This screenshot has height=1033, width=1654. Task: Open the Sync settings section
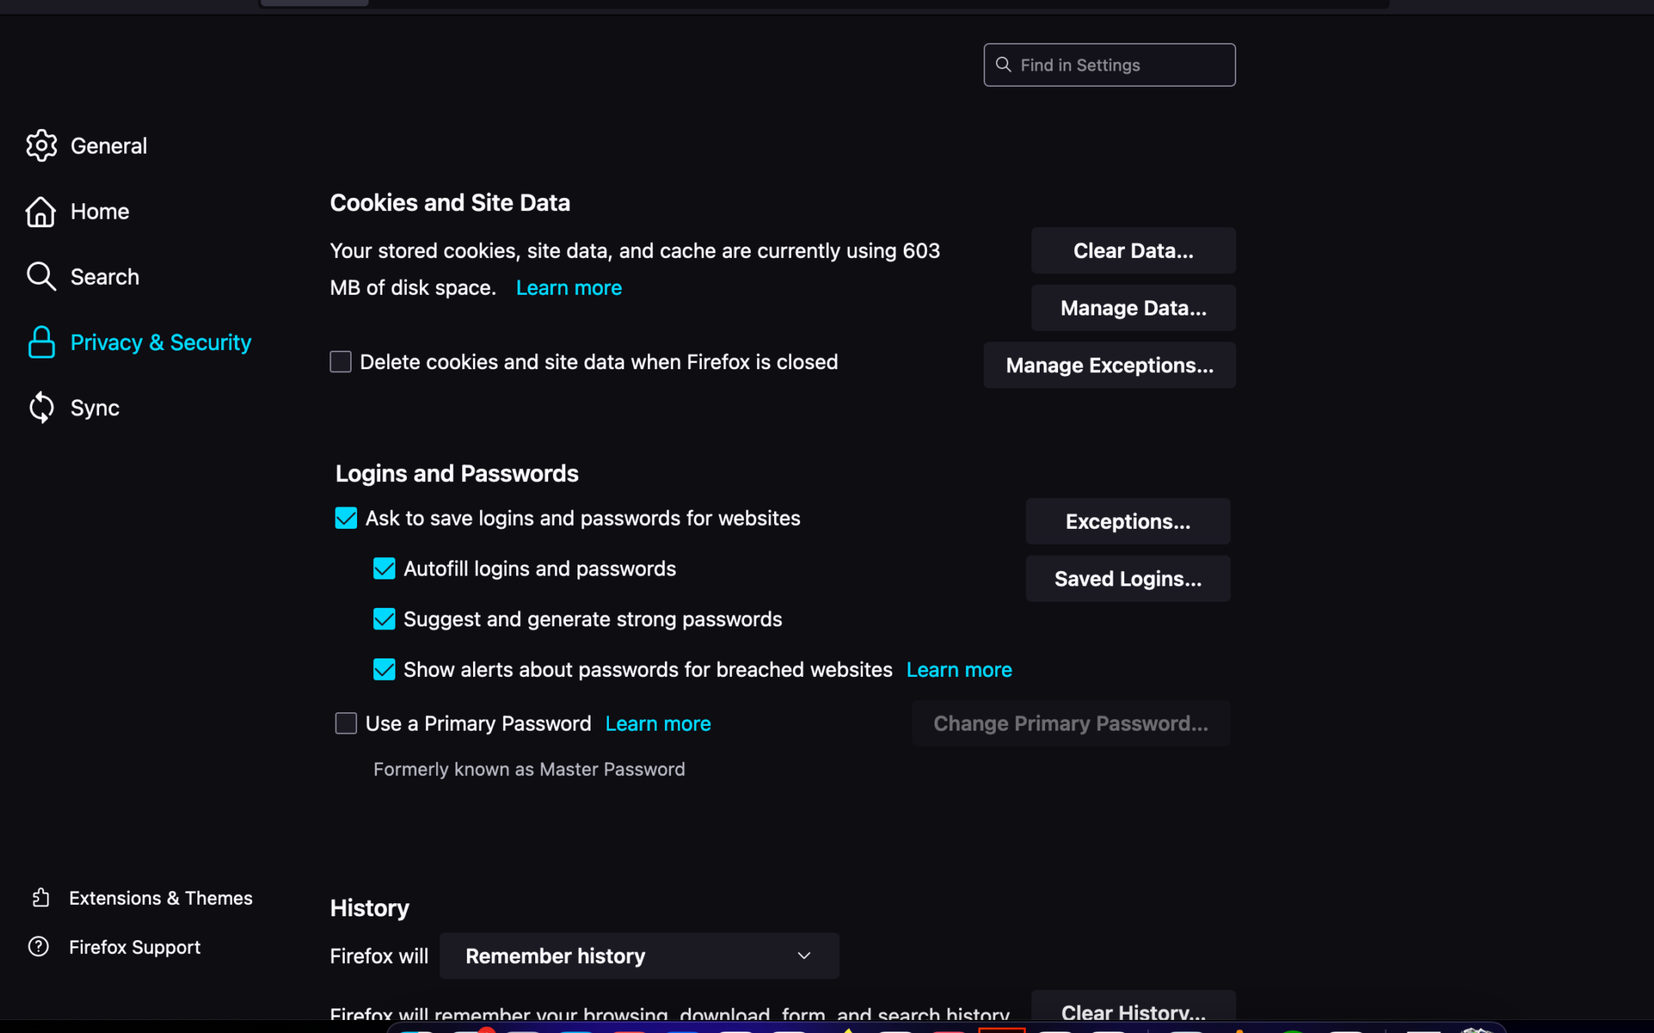pos(94,408)
